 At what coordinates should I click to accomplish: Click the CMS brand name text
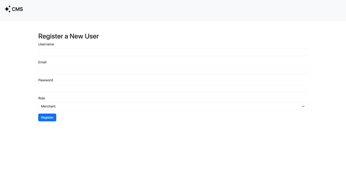pos(17,9)
